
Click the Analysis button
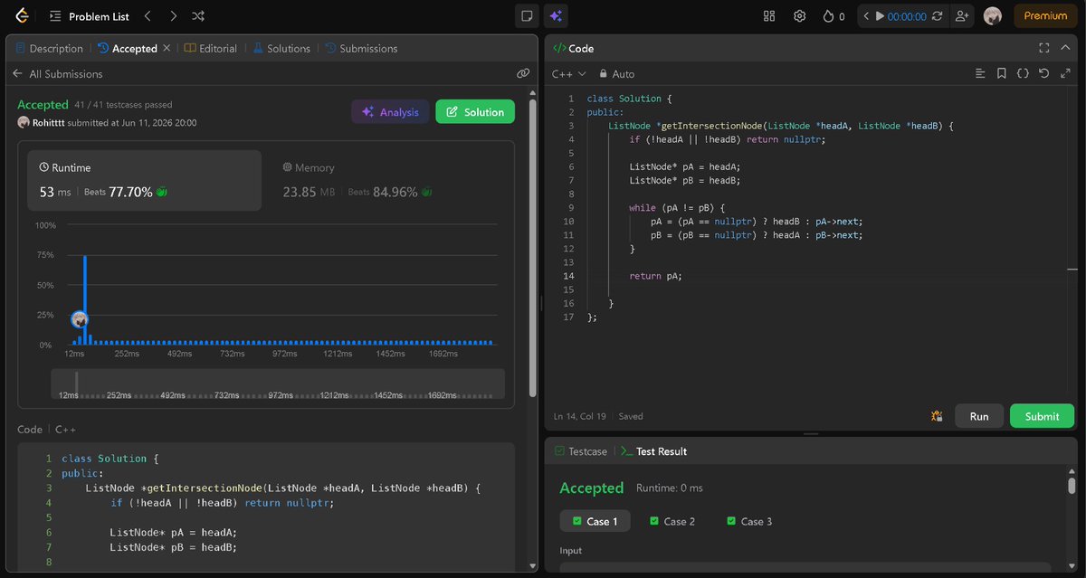(390, 112)
